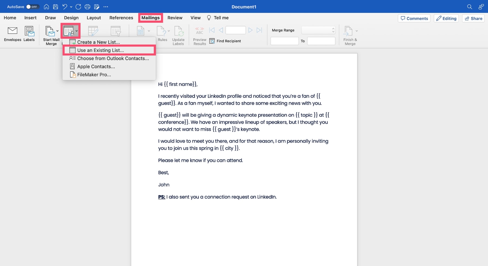This screenshot has height=266, width=488.
Task: Click Find Recipient
Action: coord(225,41)
